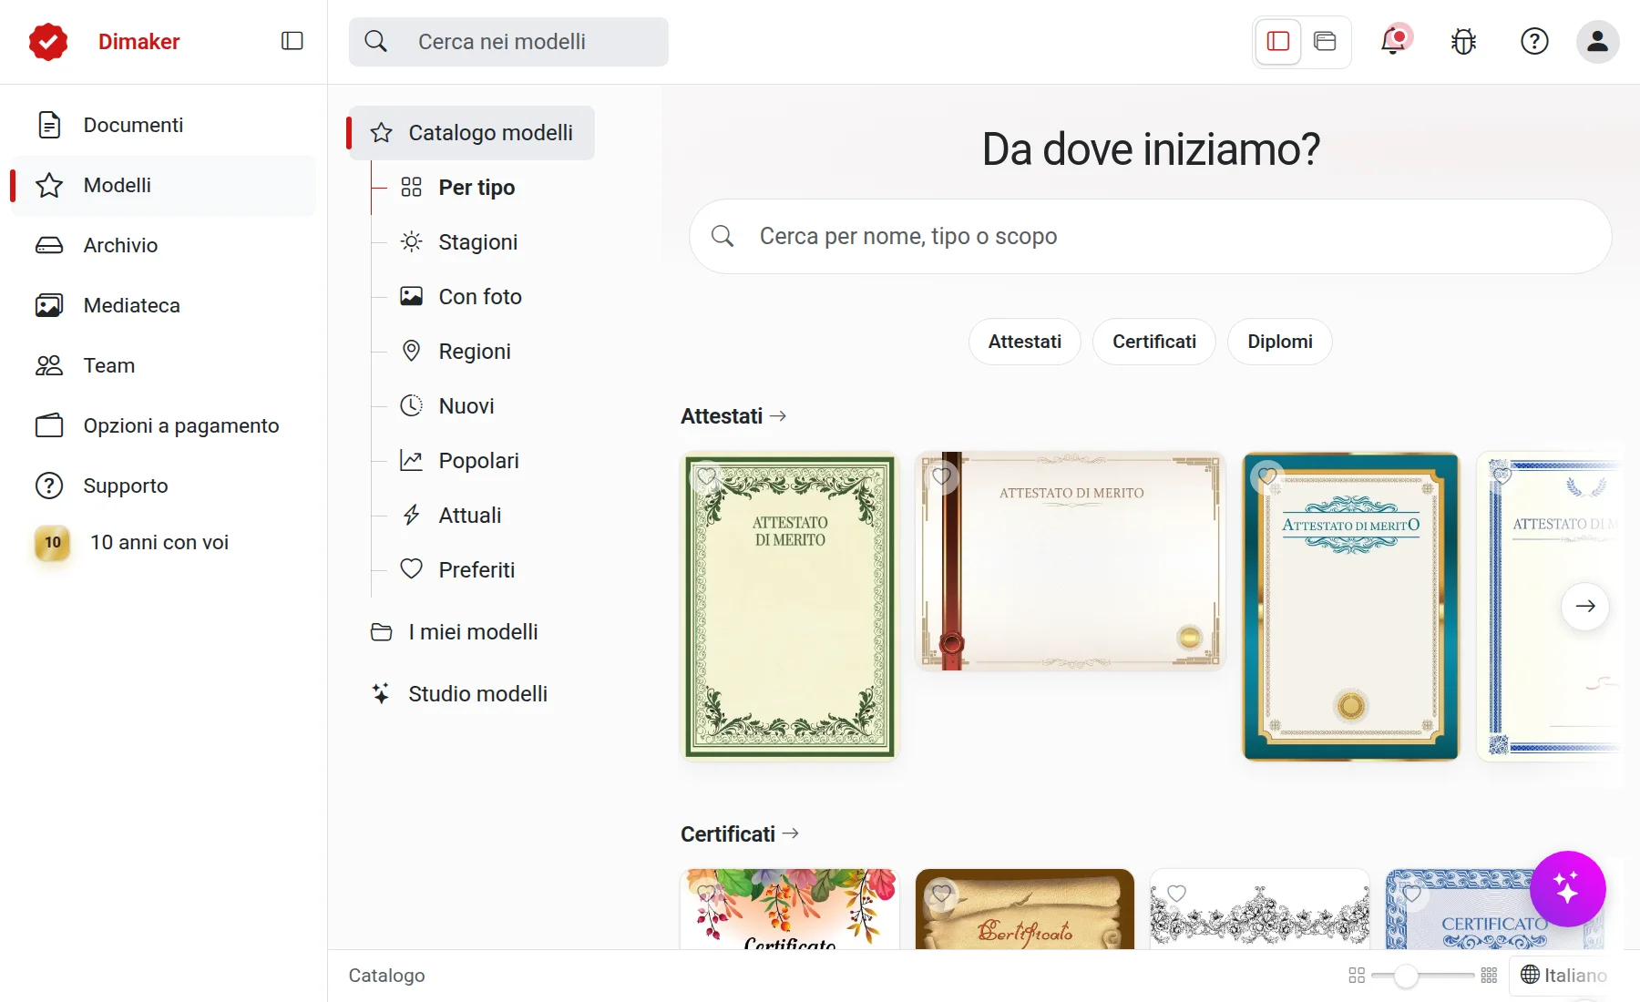Open the user account avatar
This screenshot has height=1002, width=1640.
1597,41
